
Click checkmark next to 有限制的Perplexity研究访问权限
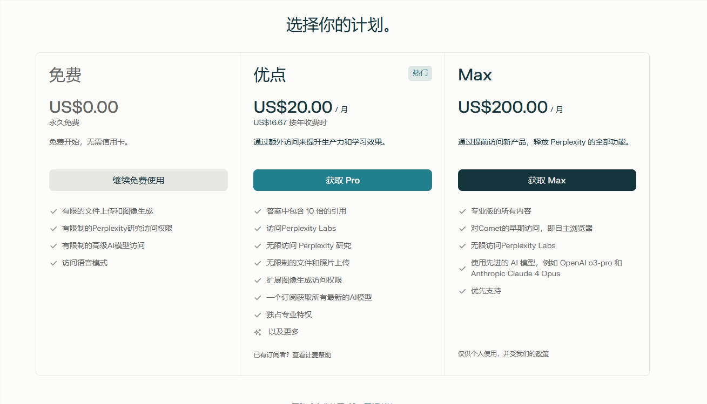point(53,229)
